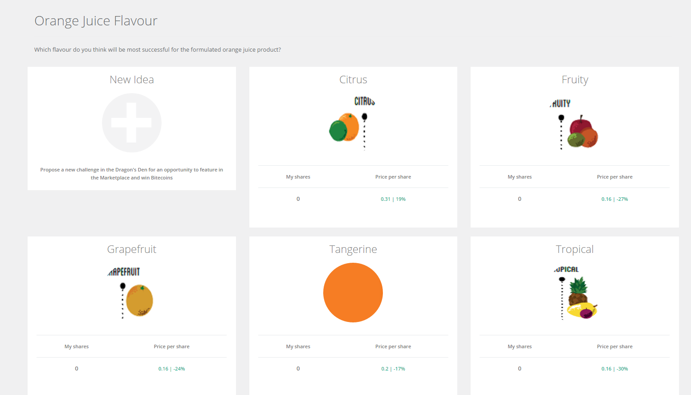Click the Orange Juice Flavour page title
This screenshot has width=691, height=395.
96,21
